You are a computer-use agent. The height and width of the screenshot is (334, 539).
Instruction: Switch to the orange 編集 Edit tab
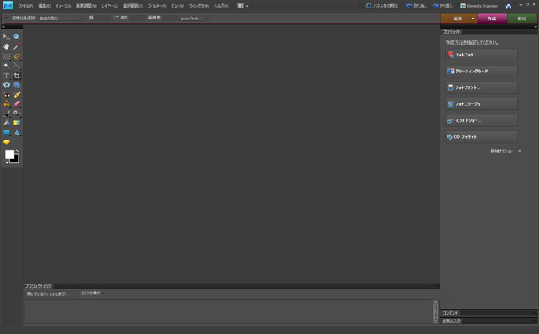click(457, 19)
